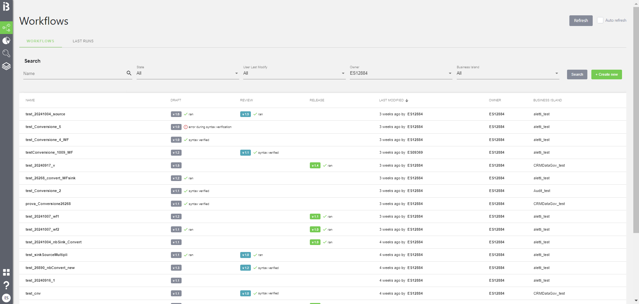Image resolution: width=639 pixels, height=304 pixels.
Task: Click the apps grid icon at sidebar bottom
Action: point(6,272)
